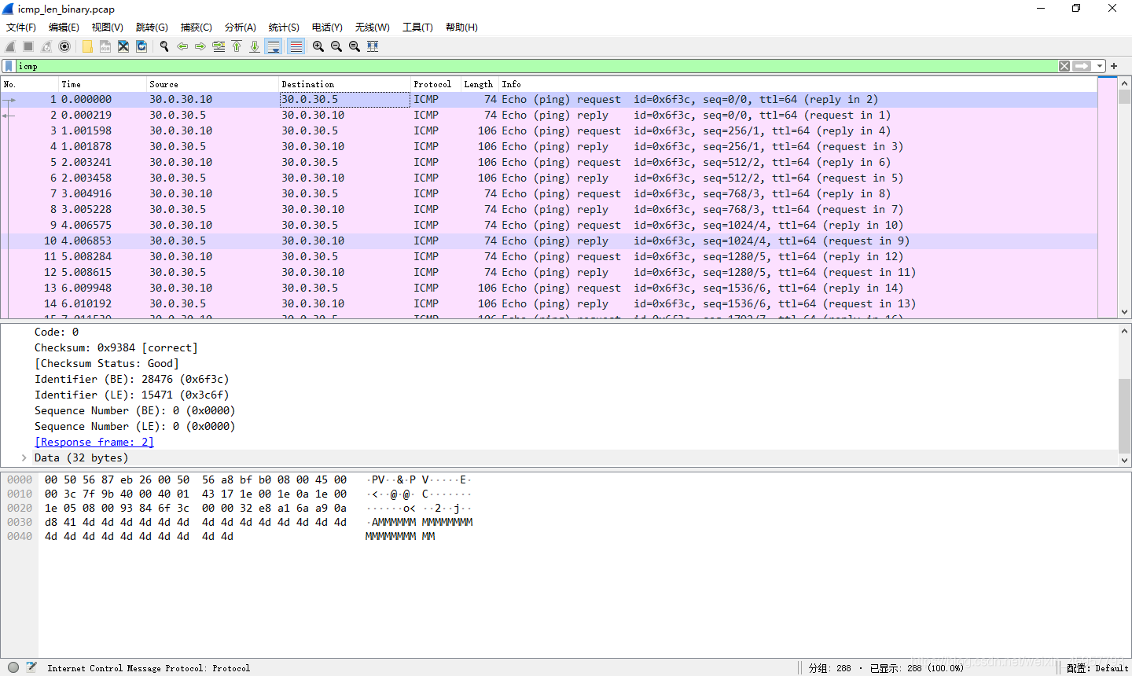1132x676 pixels.
Task: Click the packet list minimap strip
Action: click(1107, 197)
